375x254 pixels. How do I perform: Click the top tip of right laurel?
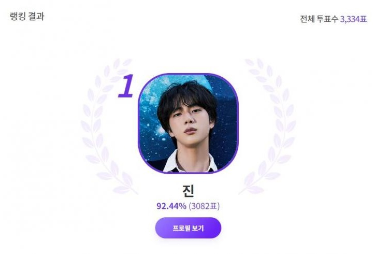[250, 62]
